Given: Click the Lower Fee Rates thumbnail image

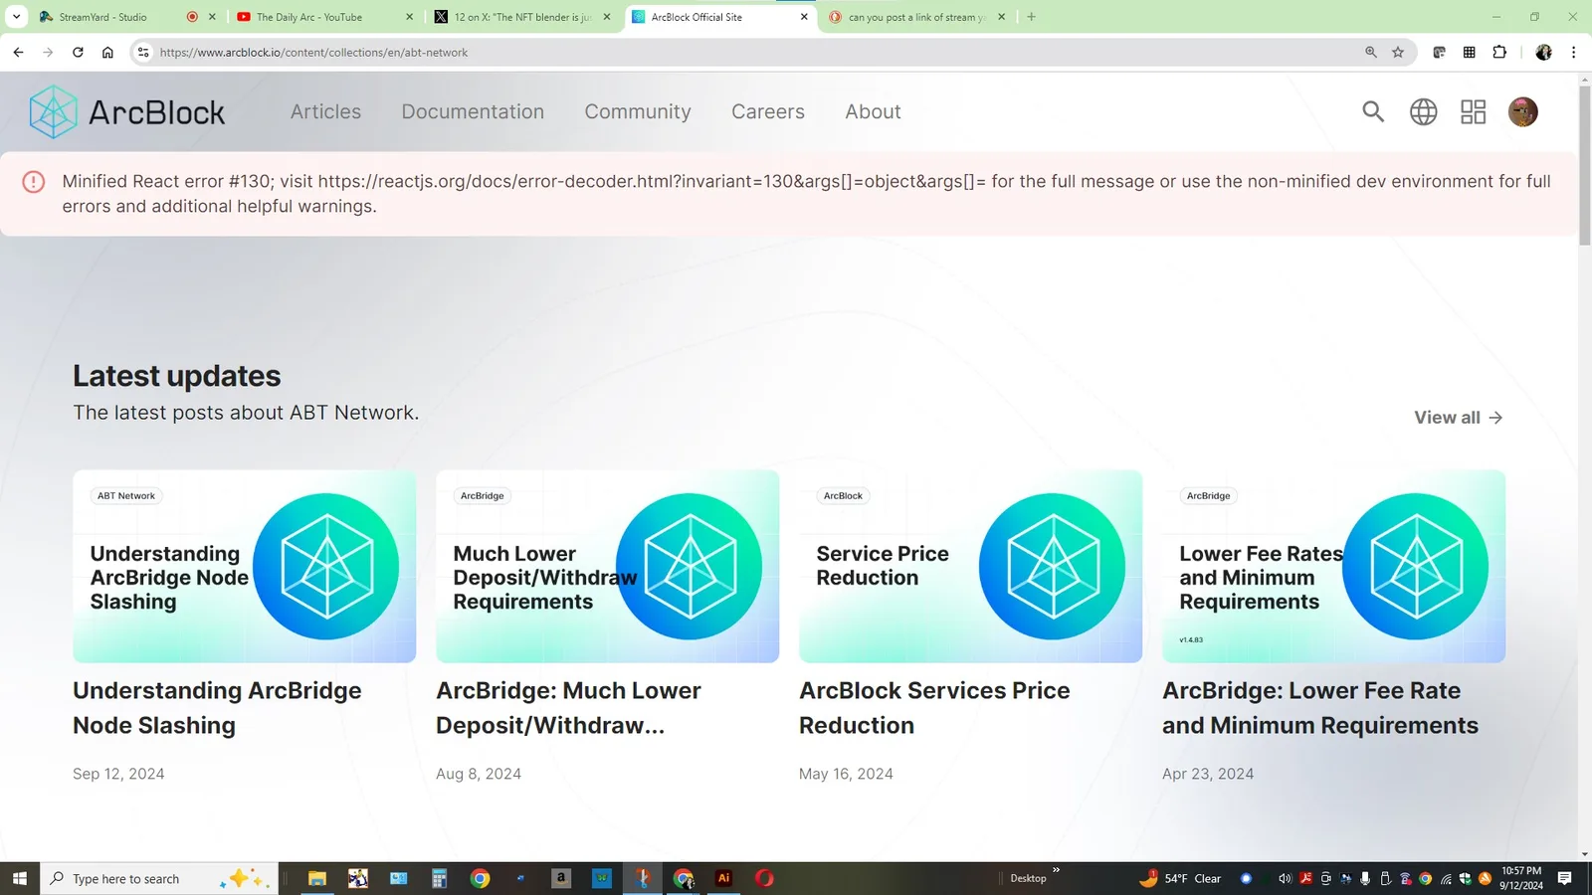Looking at the screenshot, I should [1333, 566].
